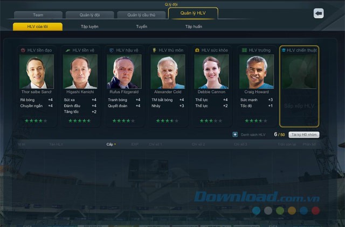Click the HLV thủ môn glove icon

coord(155,50)
